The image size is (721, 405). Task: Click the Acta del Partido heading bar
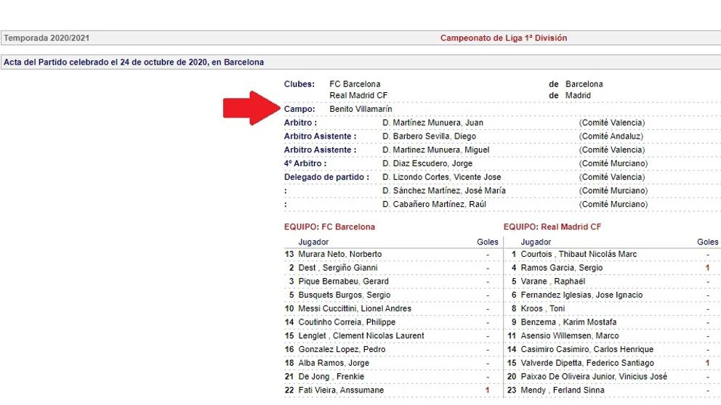(x=360, y=62)
